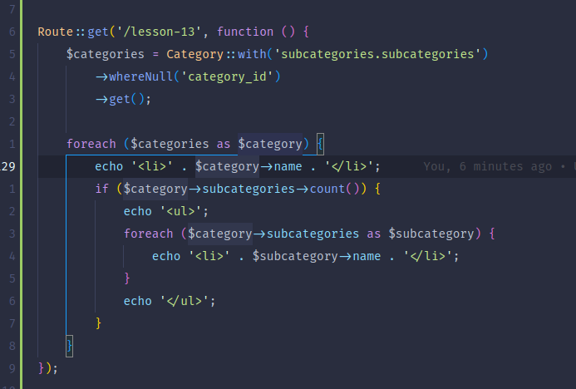Click the highlighted closing brace of outer foreach

(70, 346)
